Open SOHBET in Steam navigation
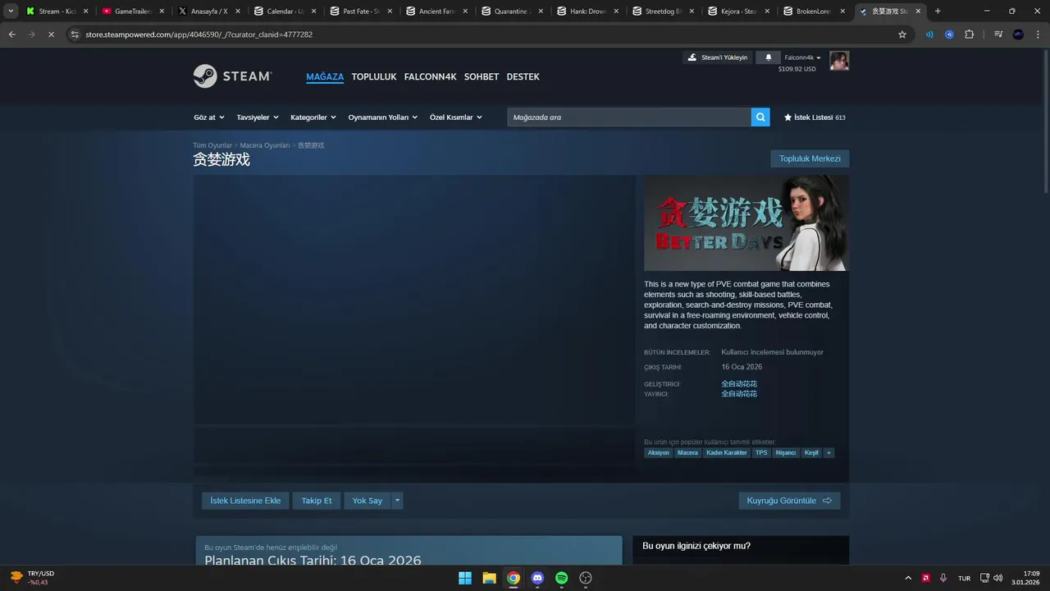The height and width of the screenshot is (591, 1050). click(x=482, y=76)
